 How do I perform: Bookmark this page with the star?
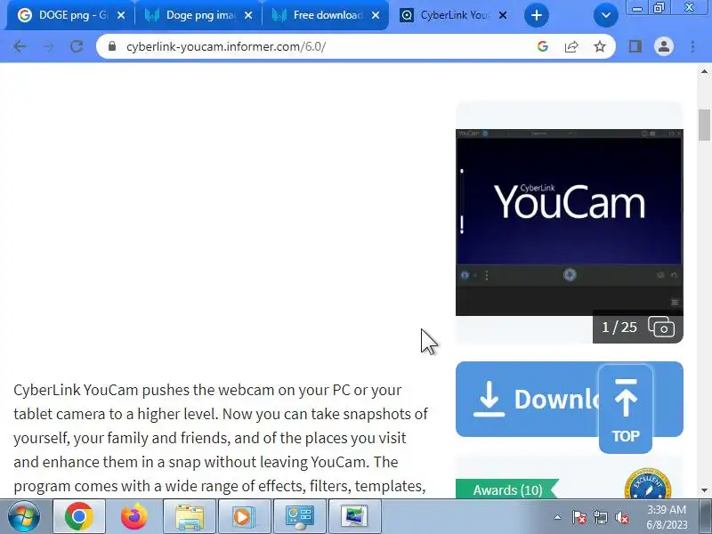[x=600, y=46]
